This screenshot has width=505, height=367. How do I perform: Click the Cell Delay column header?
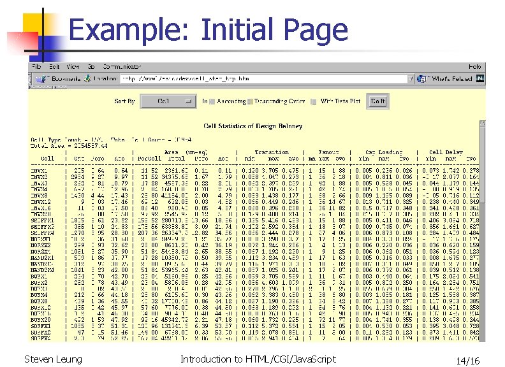coord(446,152)
